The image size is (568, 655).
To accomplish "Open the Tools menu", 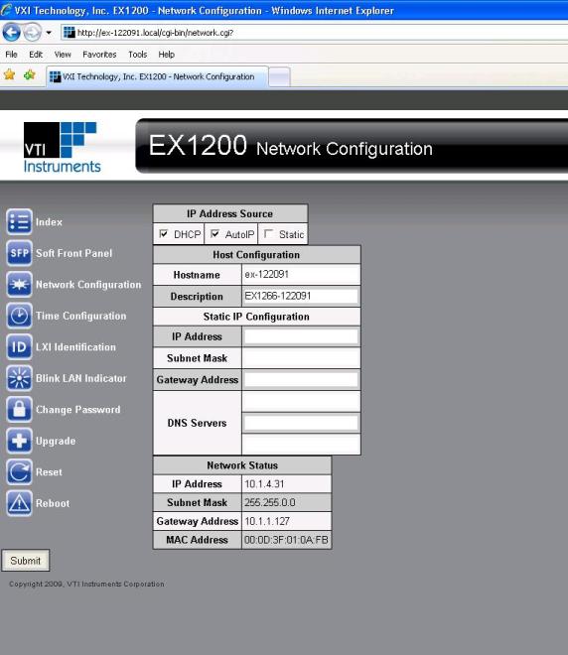I will (137, 55).
